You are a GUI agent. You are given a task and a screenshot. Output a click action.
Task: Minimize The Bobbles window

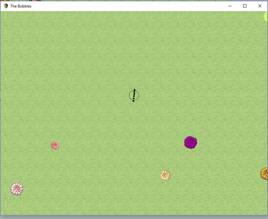(x=230, y=6)
